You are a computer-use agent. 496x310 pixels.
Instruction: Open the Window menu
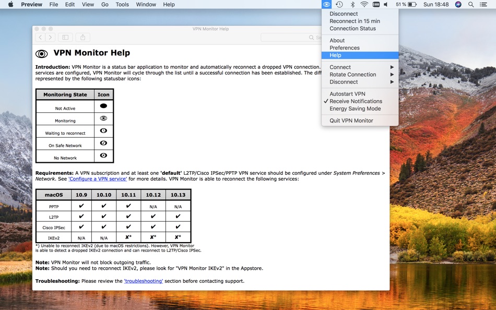(146, 4)
